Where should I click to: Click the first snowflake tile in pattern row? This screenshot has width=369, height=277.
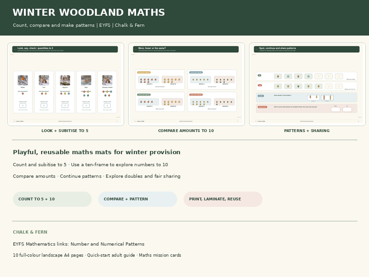point(288,76)
